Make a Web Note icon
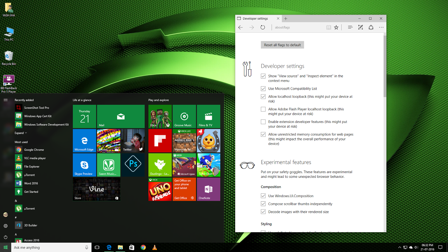This screenshot has height=252, width=448. 361,27
